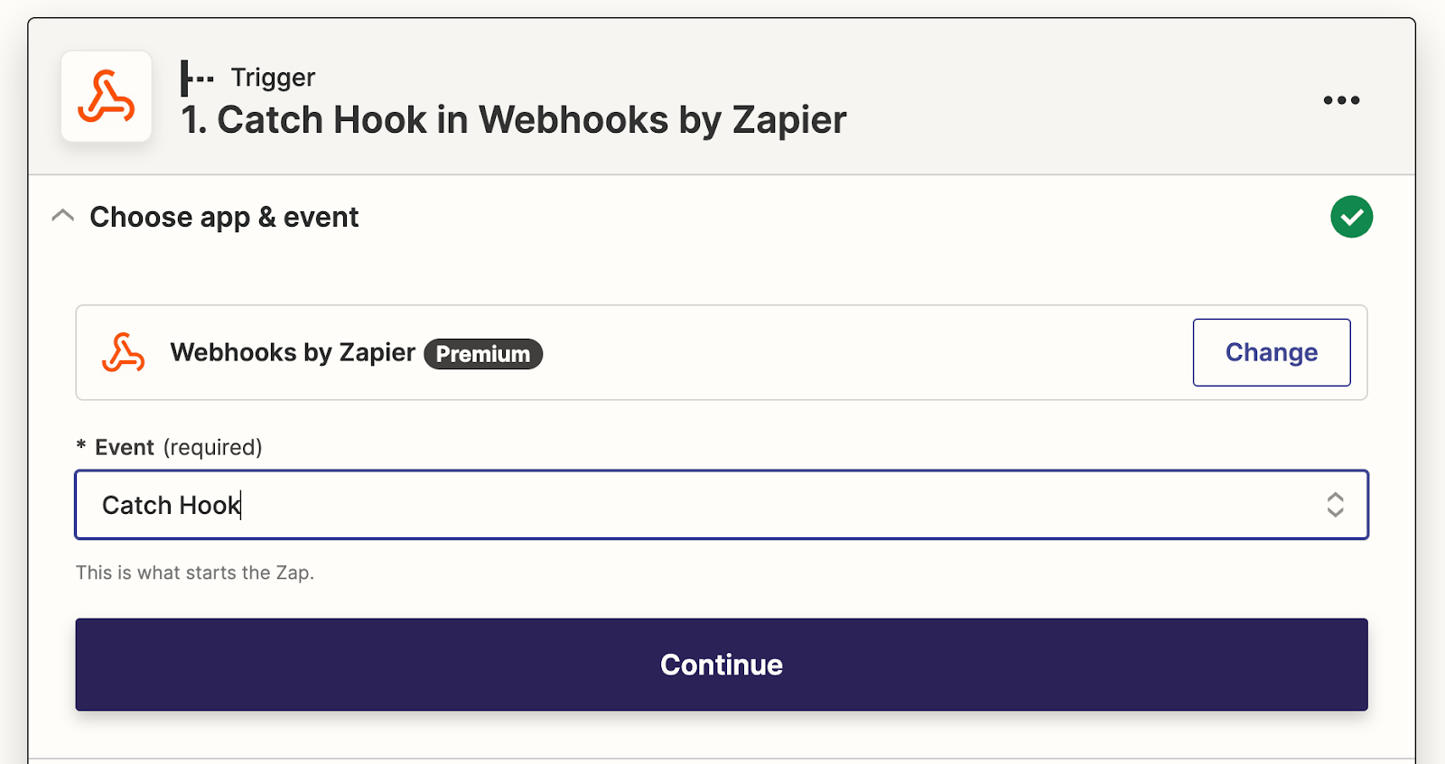
Task: Click the up-down arrows in the Event field
Action: (1335, 505)
